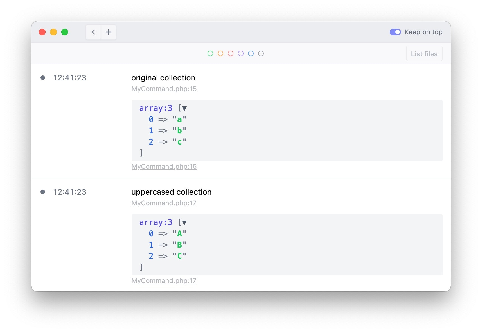Open MyCommand.php:17 link below second array
The width and height of the screenshot is (482, 333).
point(164,281)
